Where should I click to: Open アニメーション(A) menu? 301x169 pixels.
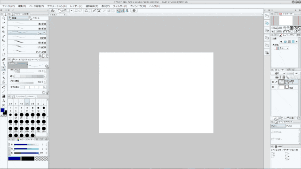tap(57, 6)
